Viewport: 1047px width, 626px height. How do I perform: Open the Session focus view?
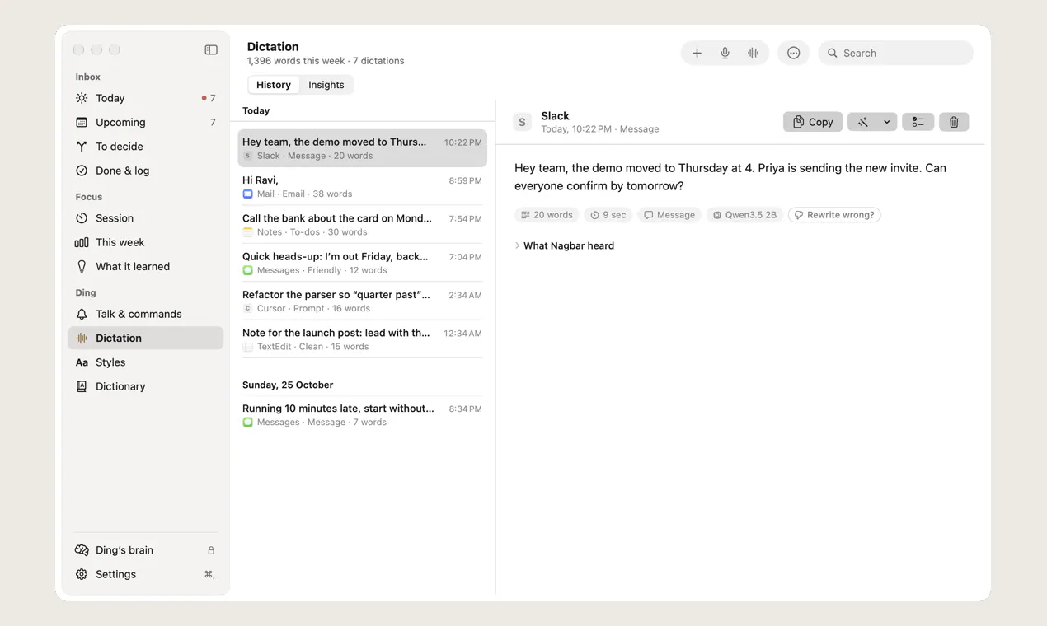point(146,218)
